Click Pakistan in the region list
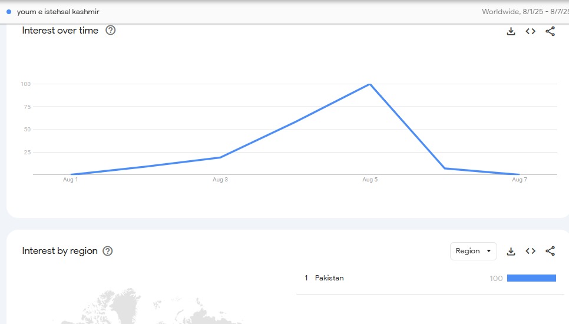The width and height of the screenshot is (569, 324). pyautogui.click(x=329, y=278)
